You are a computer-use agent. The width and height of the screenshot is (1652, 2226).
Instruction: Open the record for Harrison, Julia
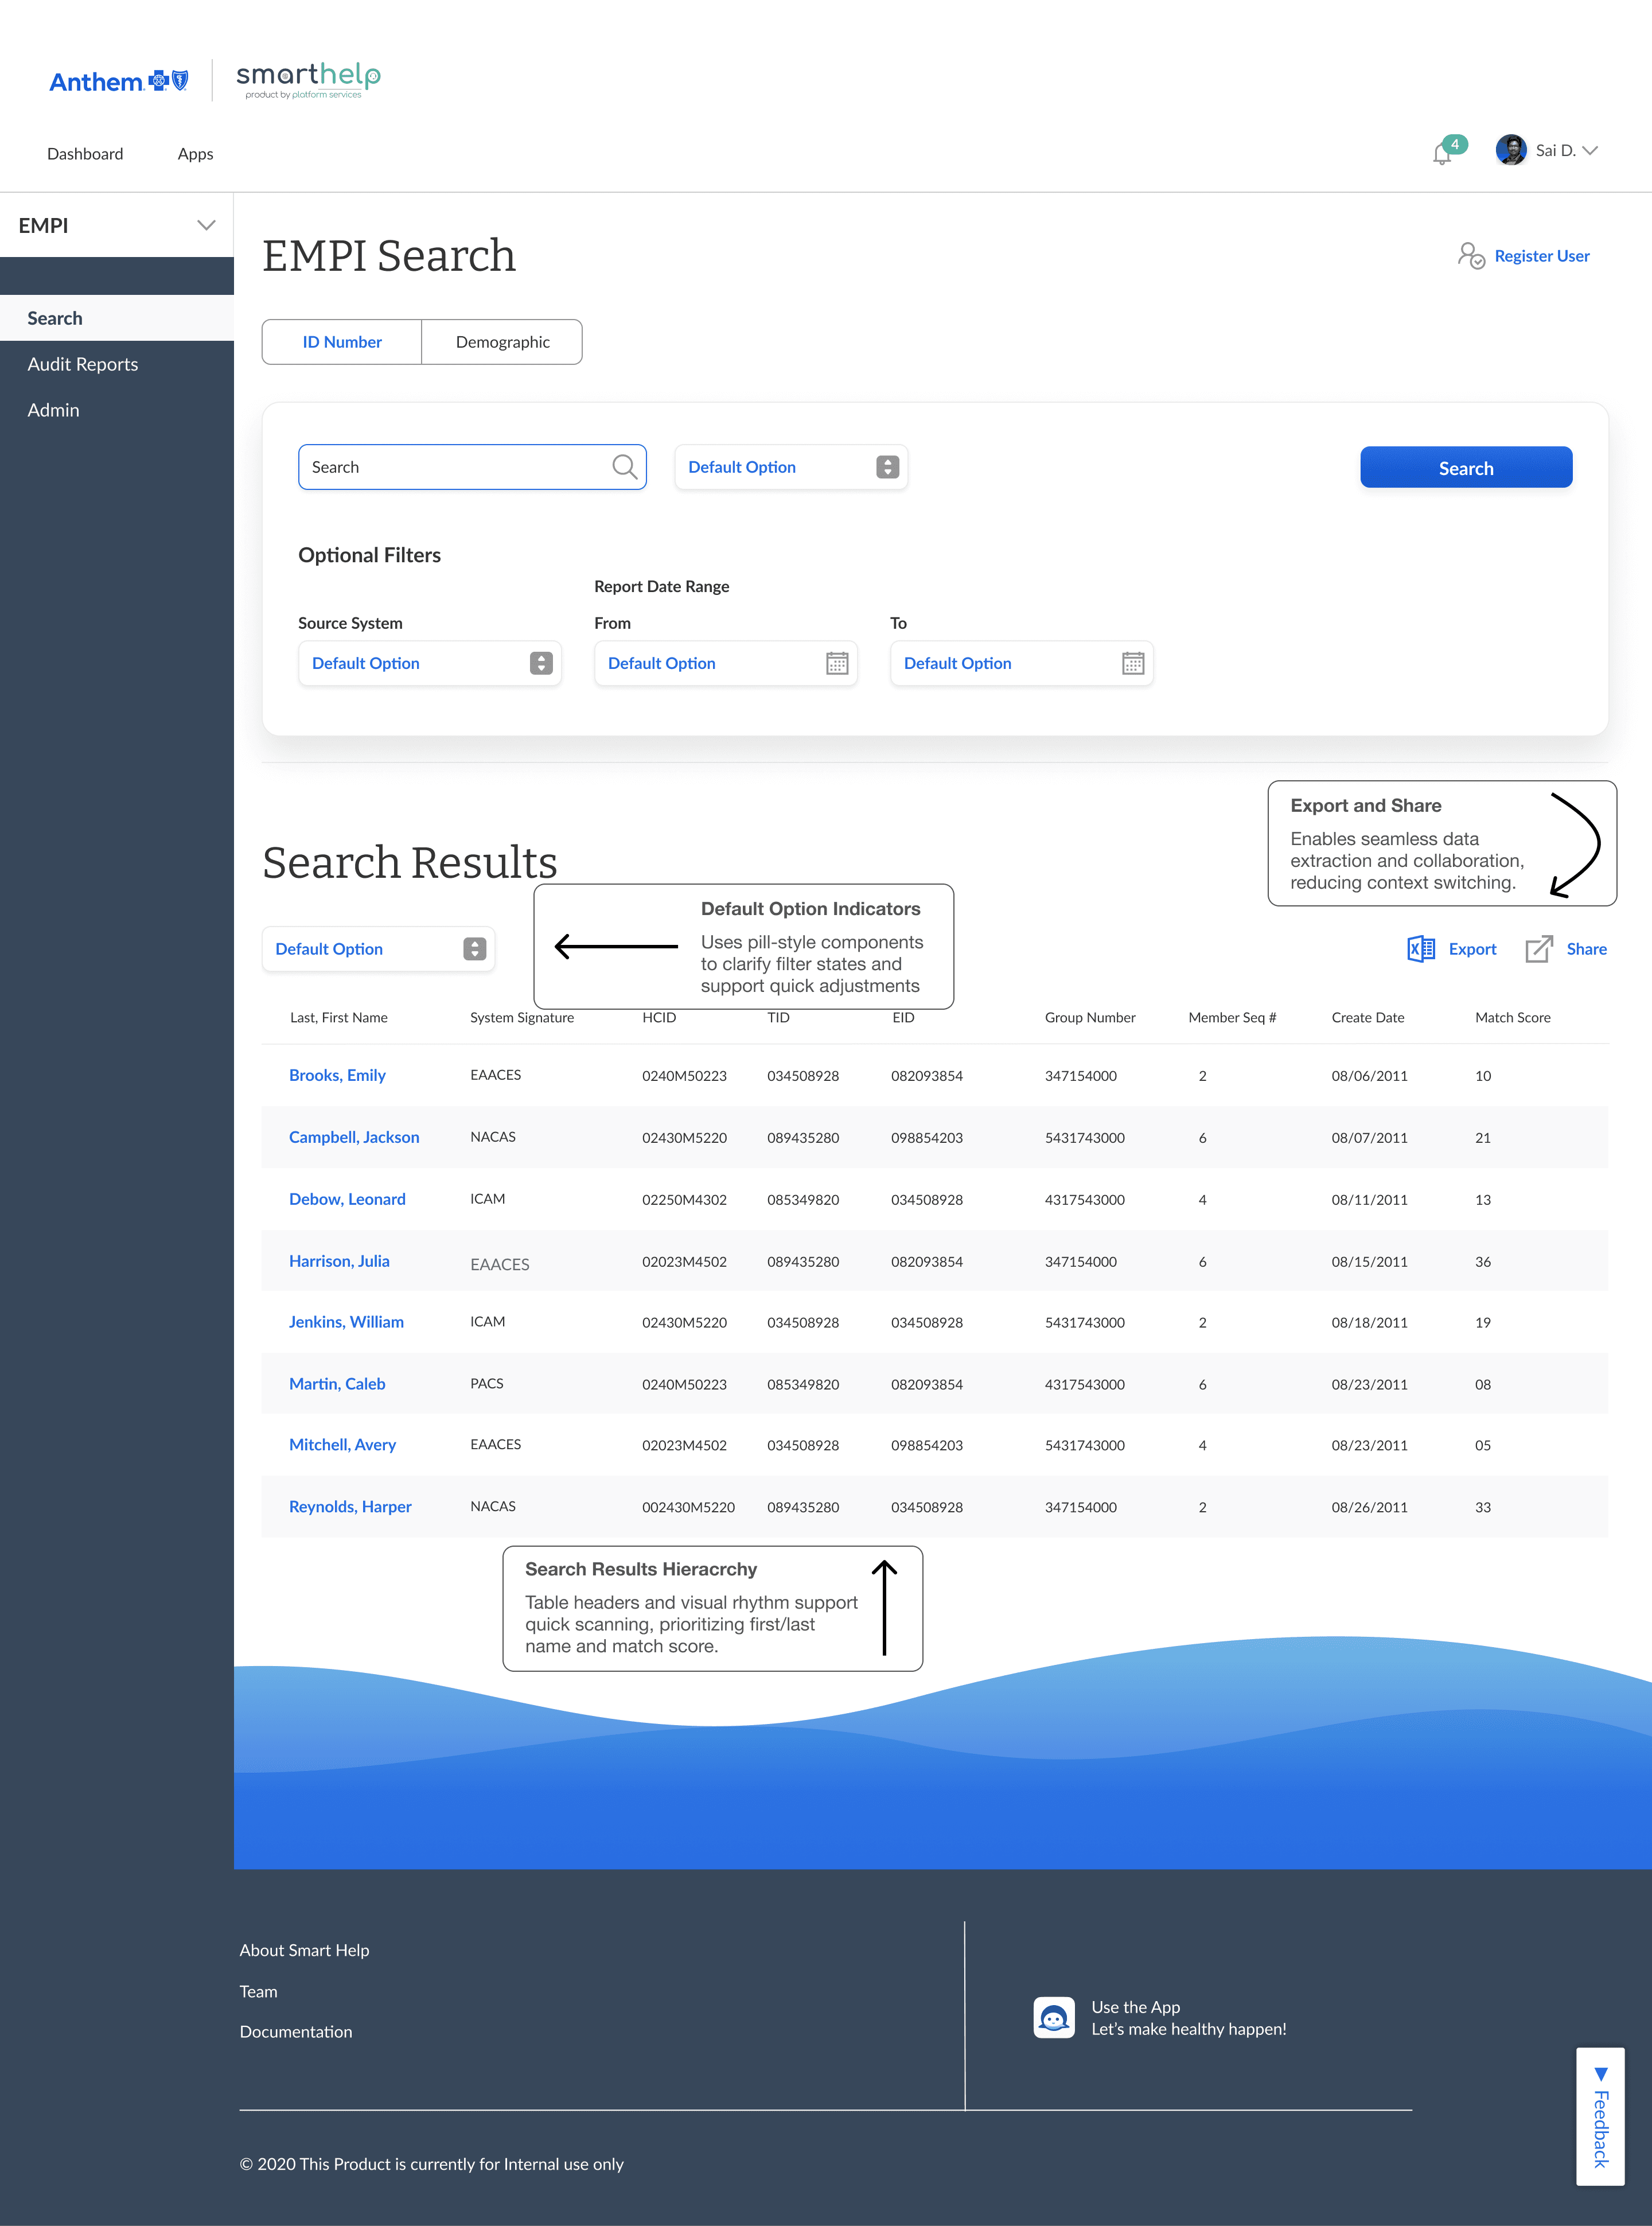(339, 1261)
